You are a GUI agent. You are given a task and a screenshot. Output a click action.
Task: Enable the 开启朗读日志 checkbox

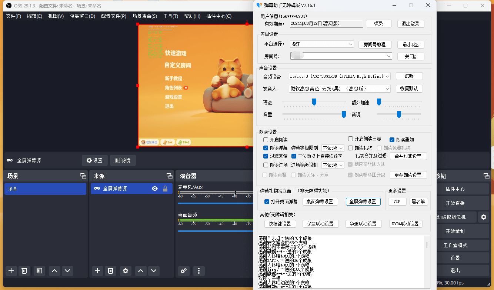pyautogui.click(x=350, y=139)
